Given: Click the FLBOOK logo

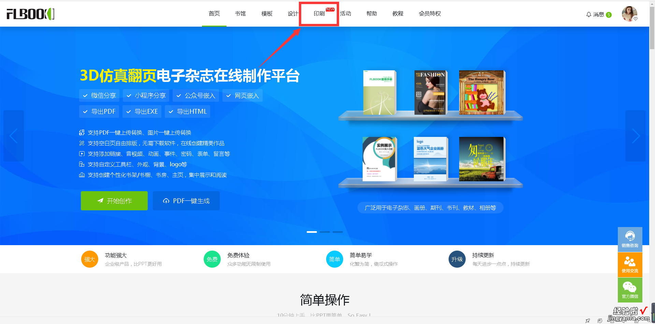Looking at the screenshot, I should click(30, 14).
